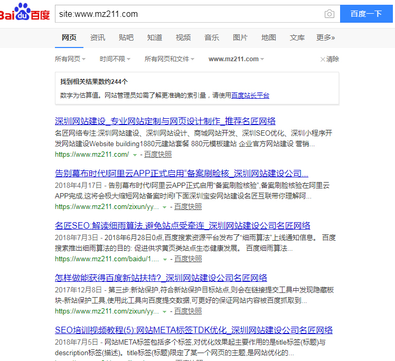Expand the 时间不限 time filter dropdown
Screen dimensions: 395x361
(x=115, y=59)
